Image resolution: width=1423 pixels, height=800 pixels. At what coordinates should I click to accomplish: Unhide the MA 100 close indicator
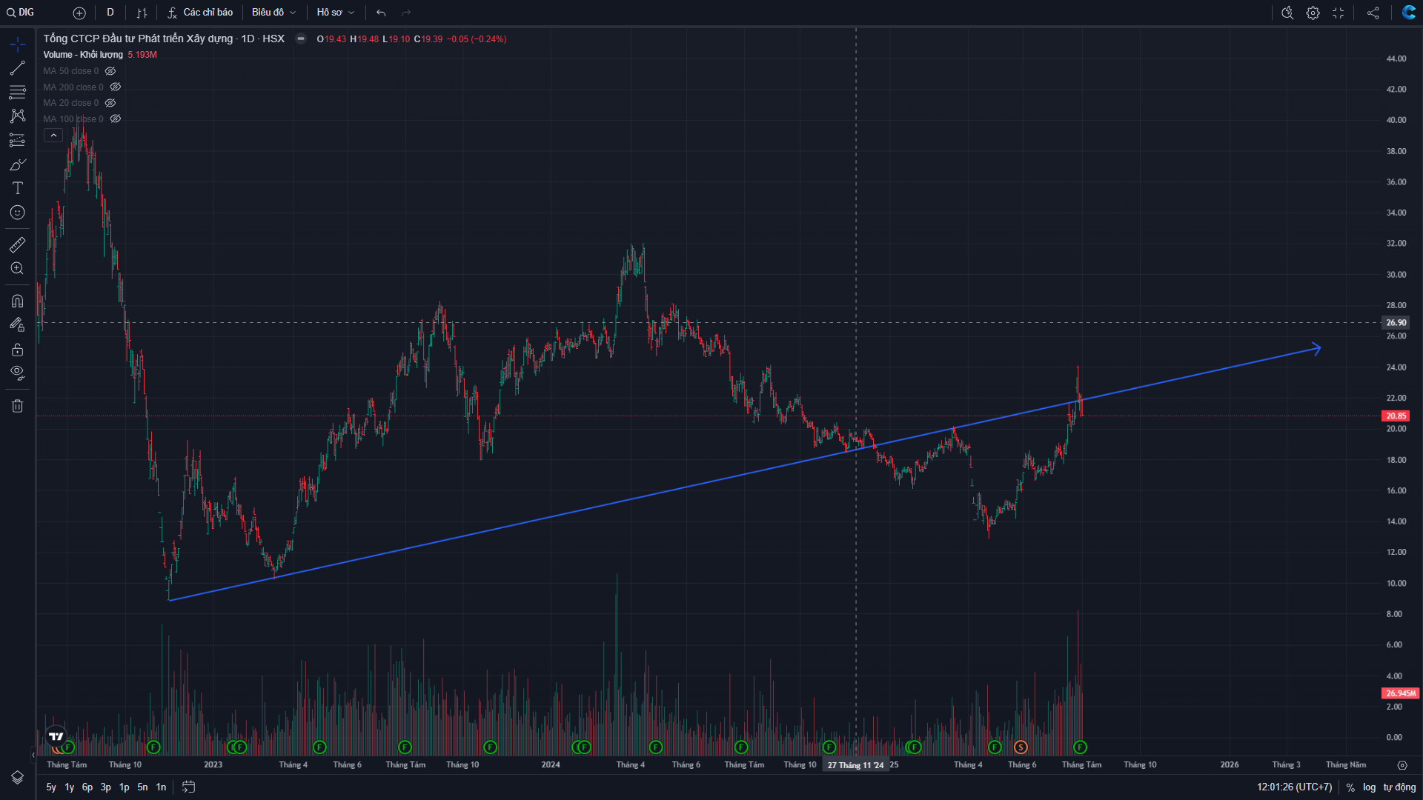(116, 119)
